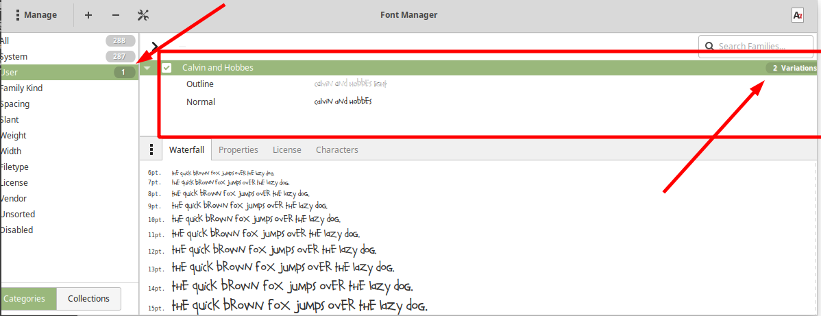Select the Unsorted category

tap(68, 214)
